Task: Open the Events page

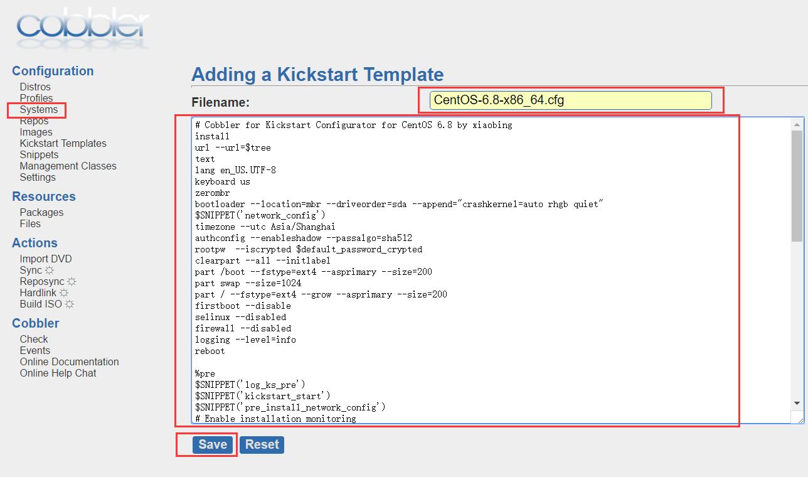Action: pyautogui.click(x=35, y=350)
